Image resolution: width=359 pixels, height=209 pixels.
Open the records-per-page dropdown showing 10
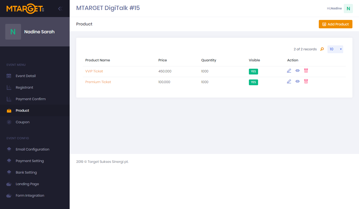click(x=335, y=49)
